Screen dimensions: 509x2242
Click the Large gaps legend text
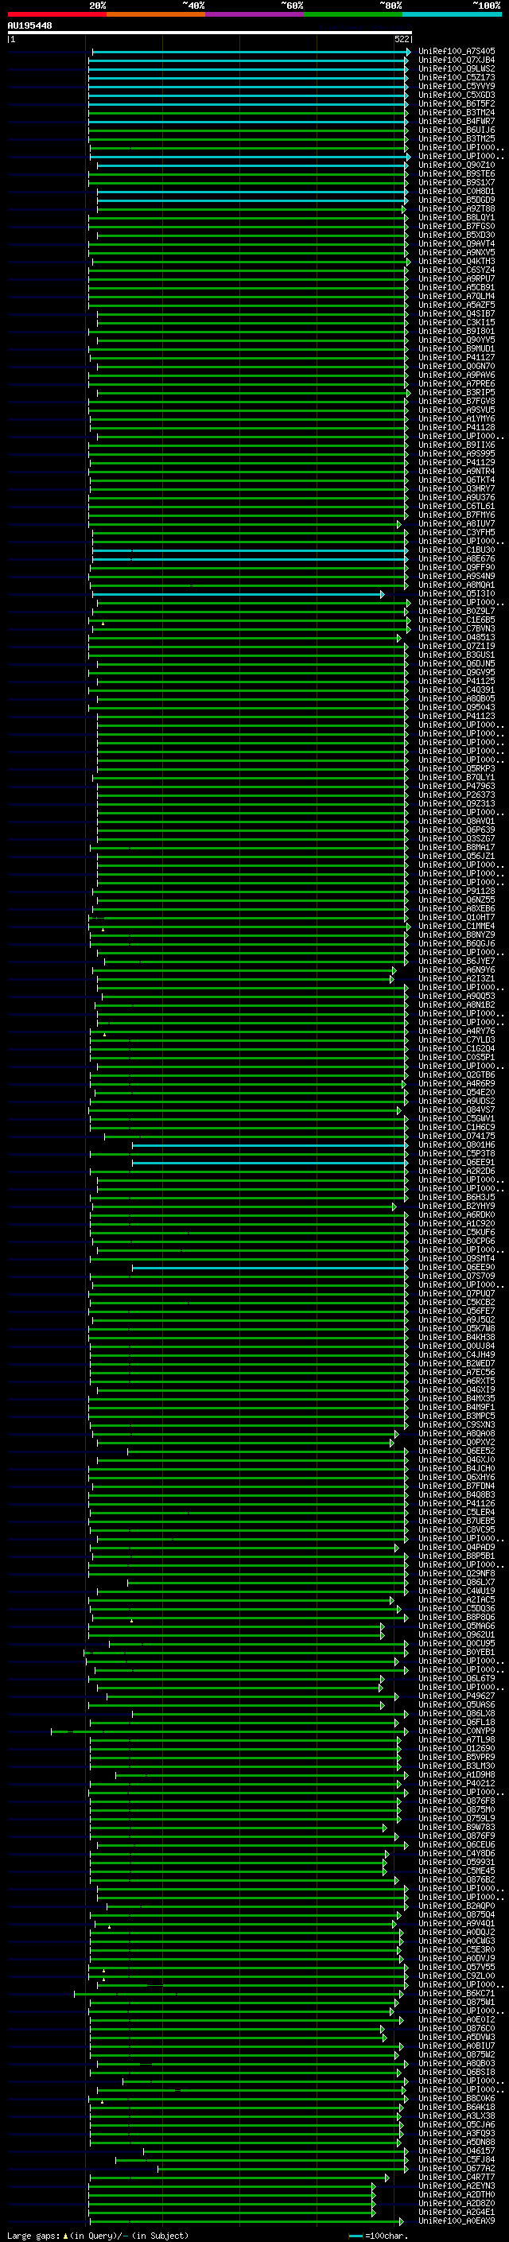click(98, 2235)
